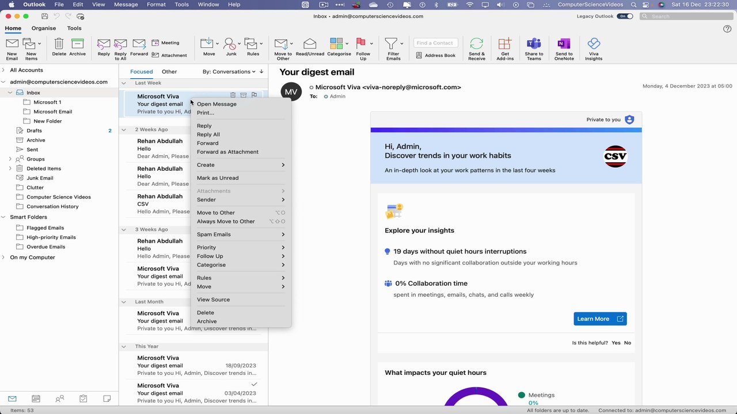Open the Tasks view in bottom navigation
Screen dimensions: 737x414
pos(83,398)
